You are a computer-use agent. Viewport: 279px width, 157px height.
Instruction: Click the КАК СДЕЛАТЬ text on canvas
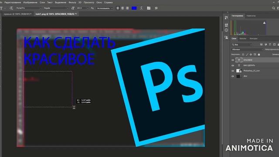(x=69, y=42)
